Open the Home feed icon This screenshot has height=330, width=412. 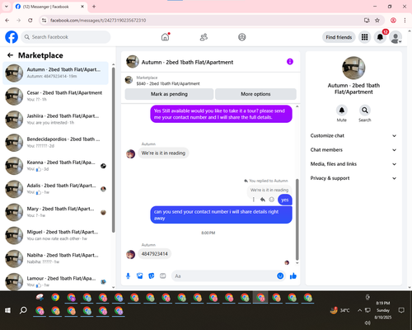165,37
